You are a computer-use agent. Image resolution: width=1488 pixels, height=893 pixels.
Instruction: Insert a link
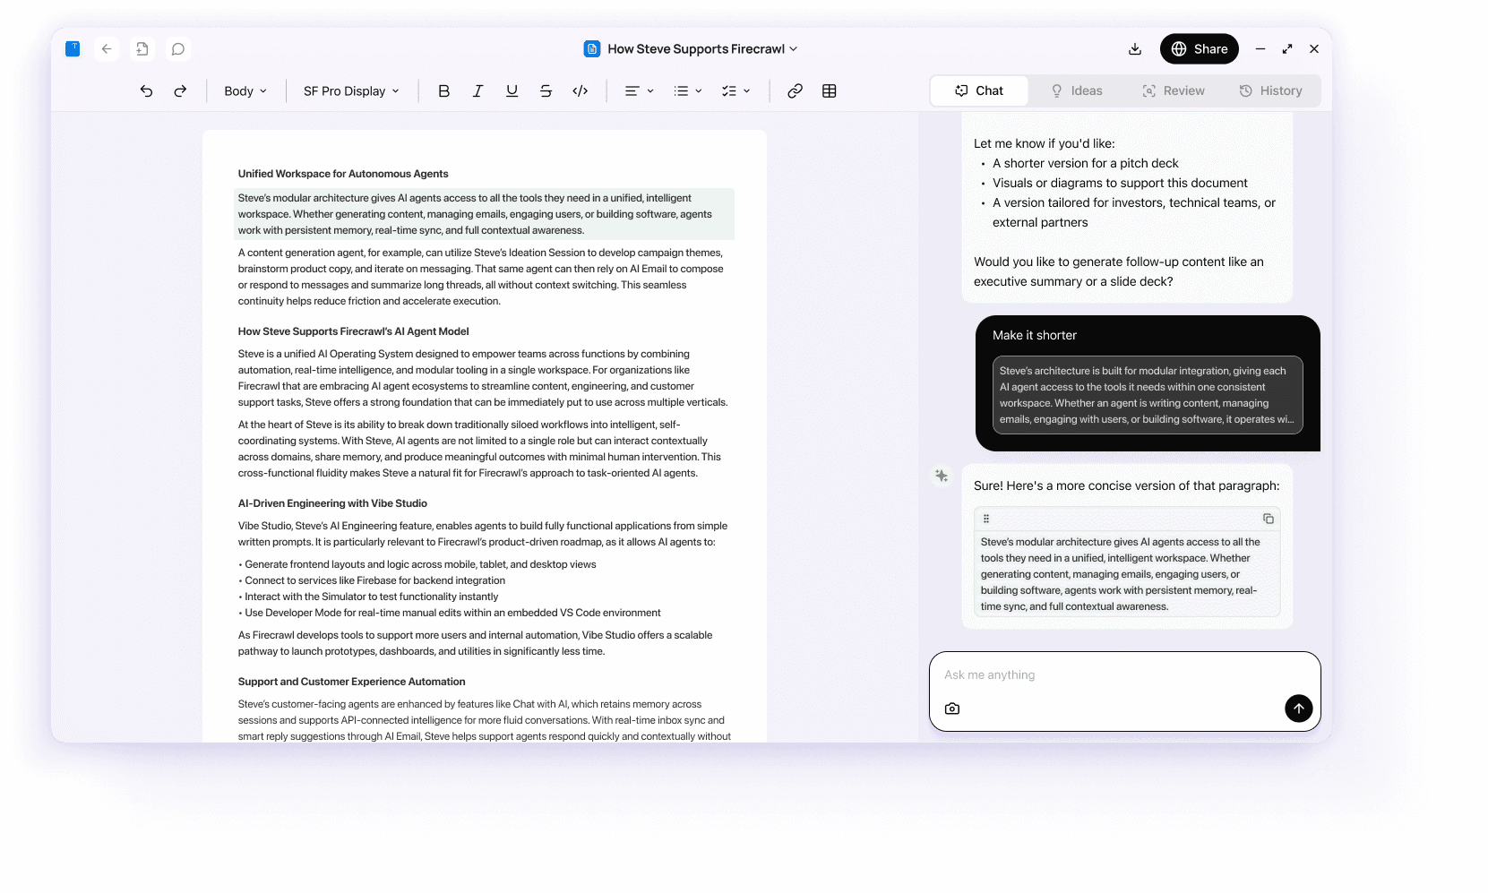[x=795, y=90]
